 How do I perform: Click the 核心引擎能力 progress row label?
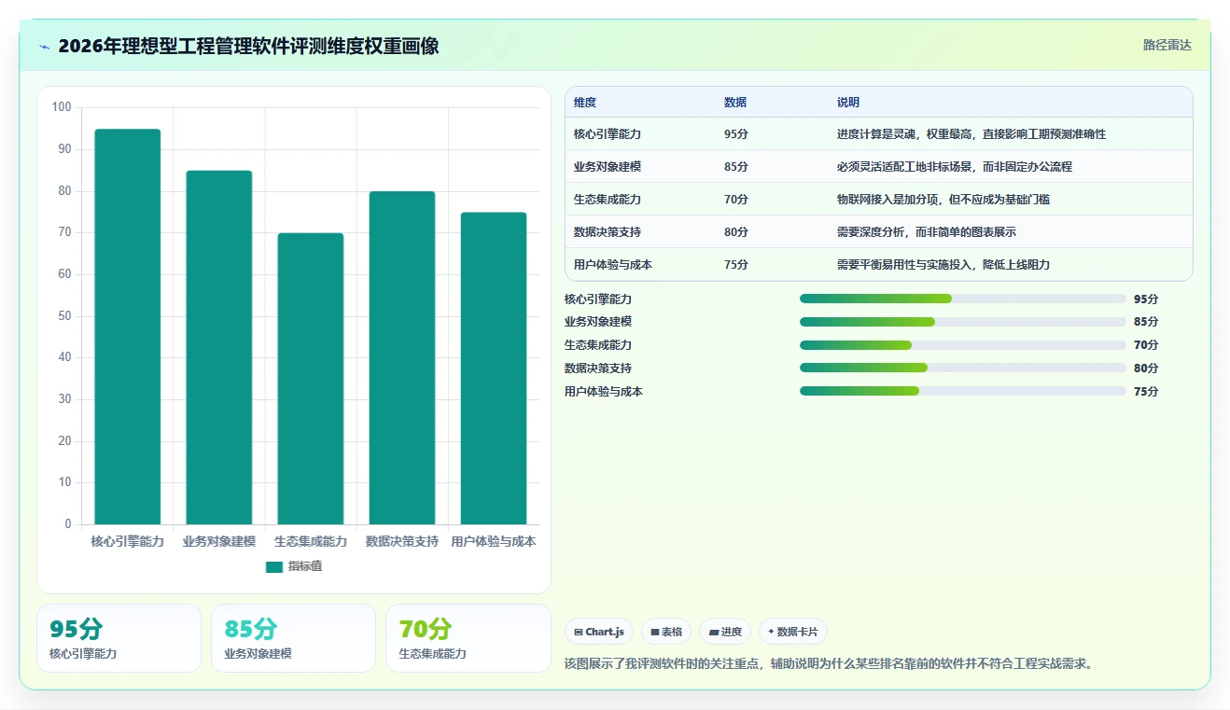pyautogui.click(x=598, y=299)
